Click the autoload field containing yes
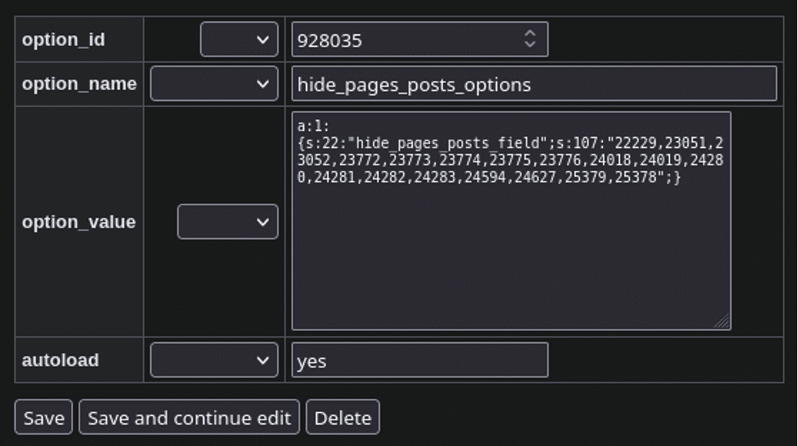The image size is (798, 446). (419, 360)
